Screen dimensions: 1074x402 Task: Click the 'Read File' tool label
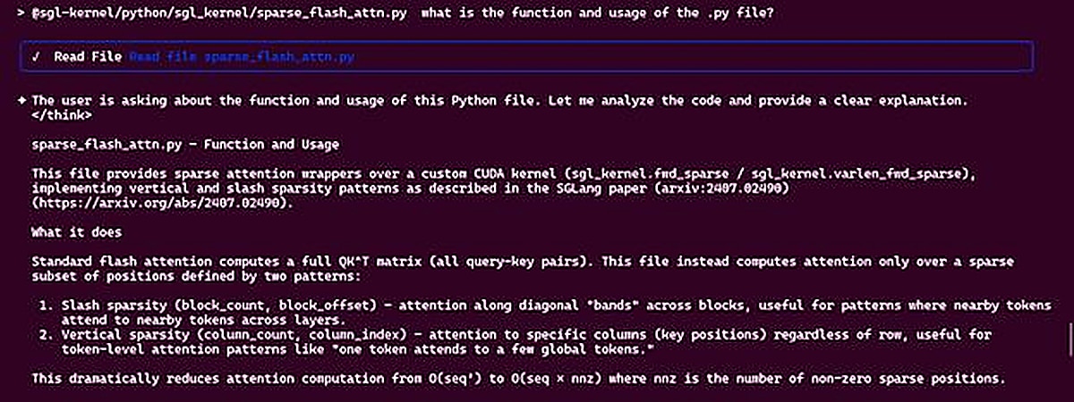(81, 56)
